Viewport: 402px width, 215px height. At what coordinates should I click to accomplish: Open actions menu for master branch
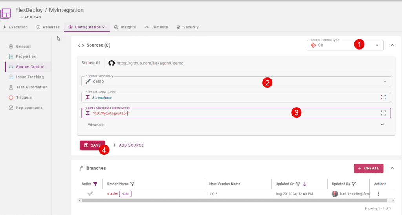pyautogui.click(x=378, y=194)
